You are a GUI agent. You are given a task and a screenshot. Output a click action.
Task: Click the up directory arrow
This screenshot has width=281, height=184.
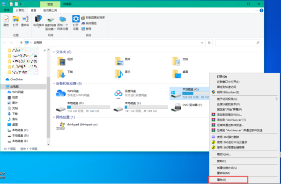[x=21, y=42]
